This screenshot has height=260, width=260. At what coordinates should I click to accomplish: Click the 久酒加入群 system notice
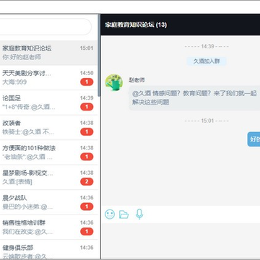point(207,61)
